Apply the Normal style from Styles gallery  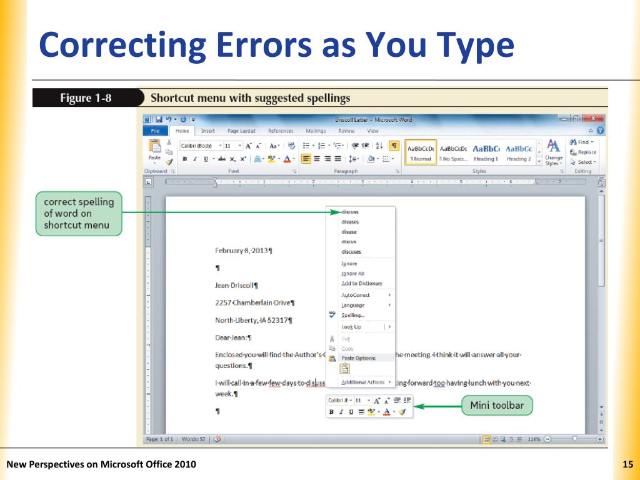click(x=421, y=152)
